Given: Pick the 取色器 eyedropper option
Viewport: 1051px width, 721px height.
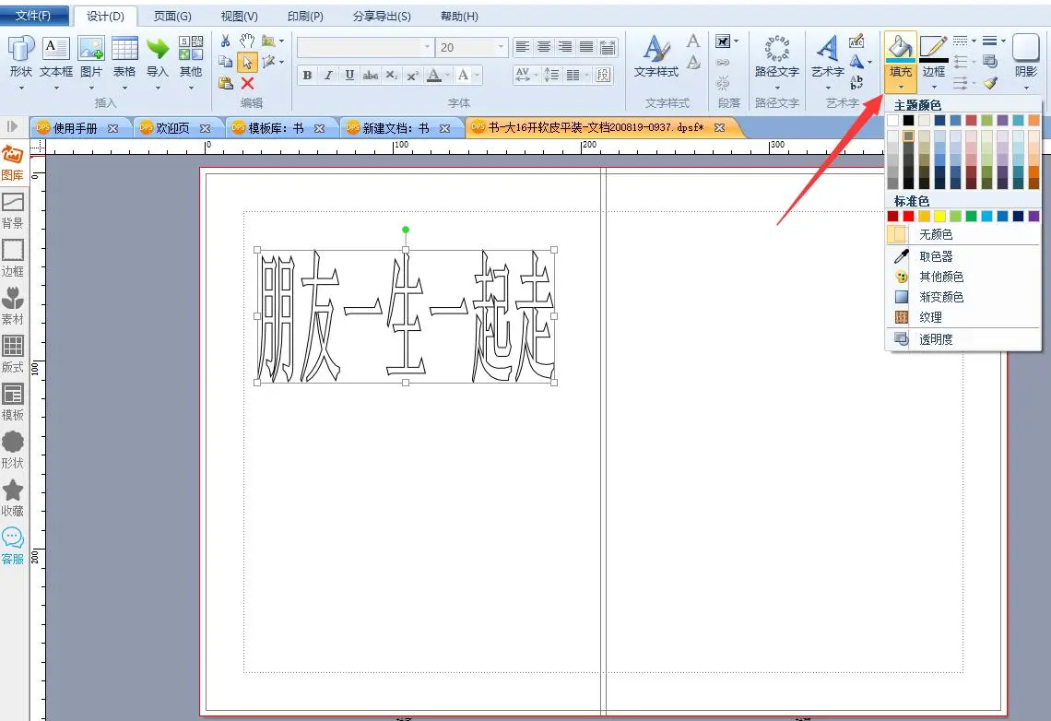Looking at the screenshot, I should 935,256.
